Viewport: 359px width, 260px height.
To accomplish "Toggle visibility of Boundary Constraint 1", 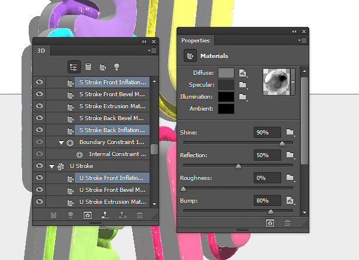I will (x=39, y=142).
